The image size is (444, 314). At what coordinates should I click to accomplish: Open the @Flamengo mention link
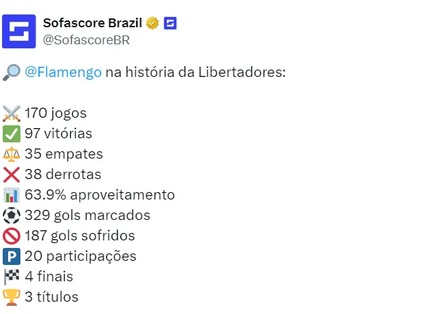pyautogui.click(x=63, y=72)
